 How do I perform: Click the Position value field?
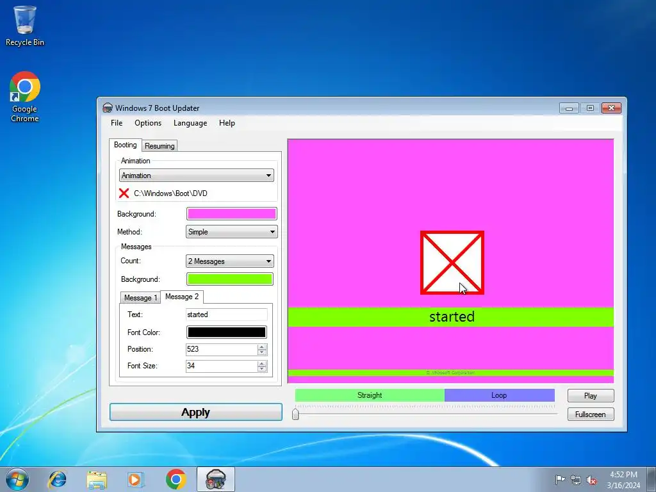tap(222, 349)
